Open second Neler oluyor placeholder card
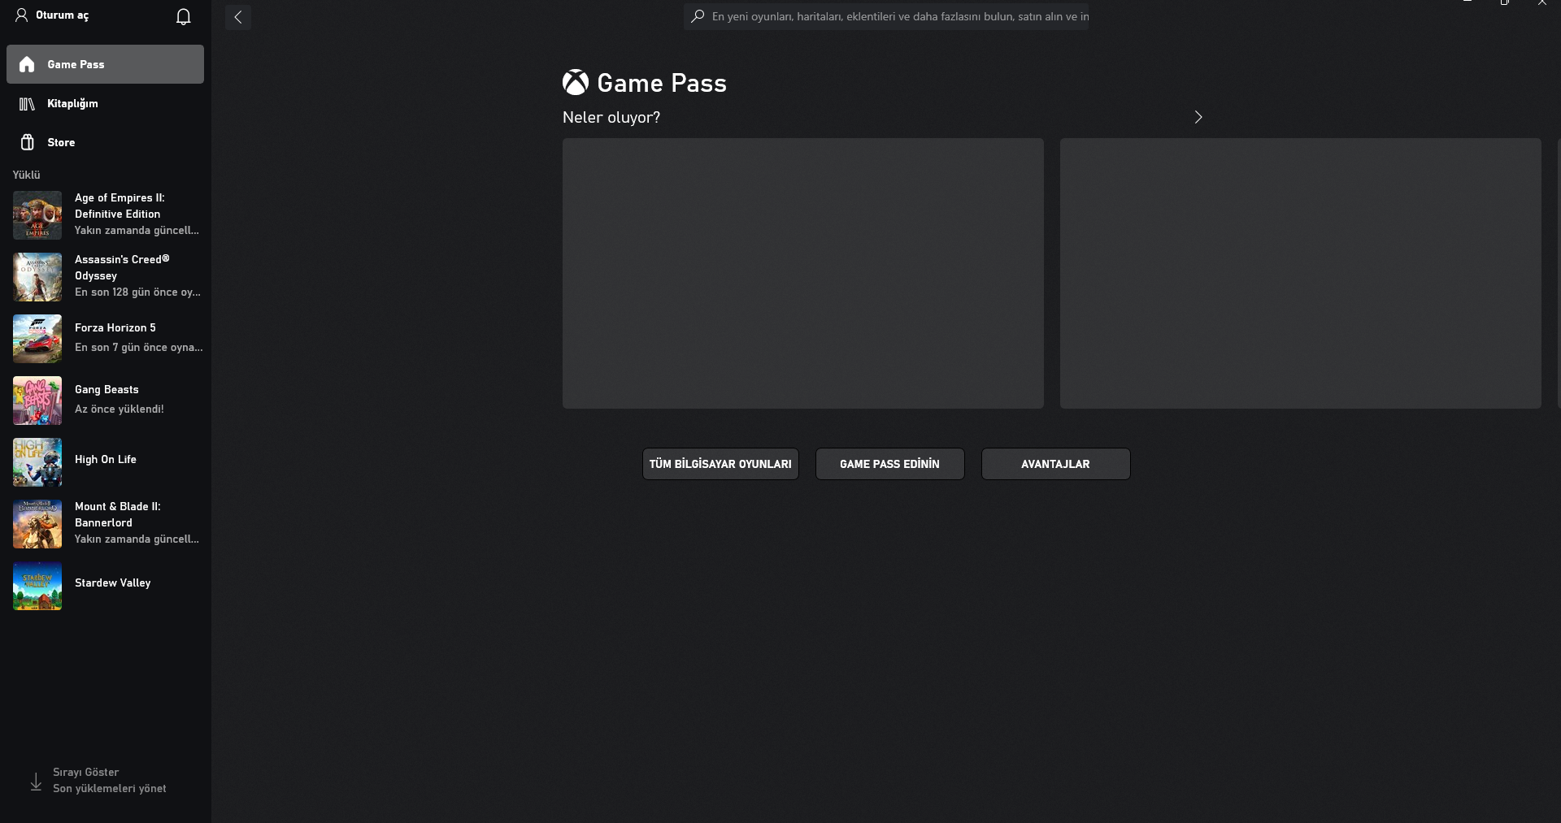The height and width of the screenshot is (823, 1561). pos(1301,273)
